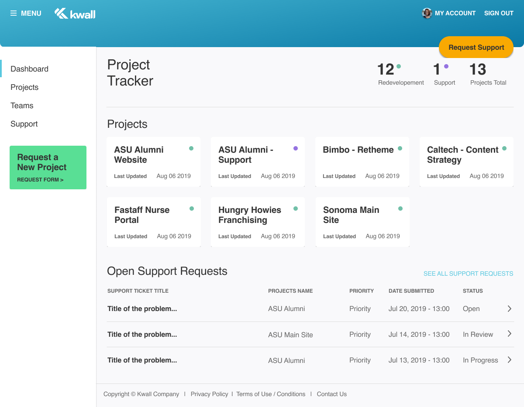Image resolution: width=524 pixels, height=407 pixels.
Task: Open the Privacy Policy page
Action: [209, 394]
